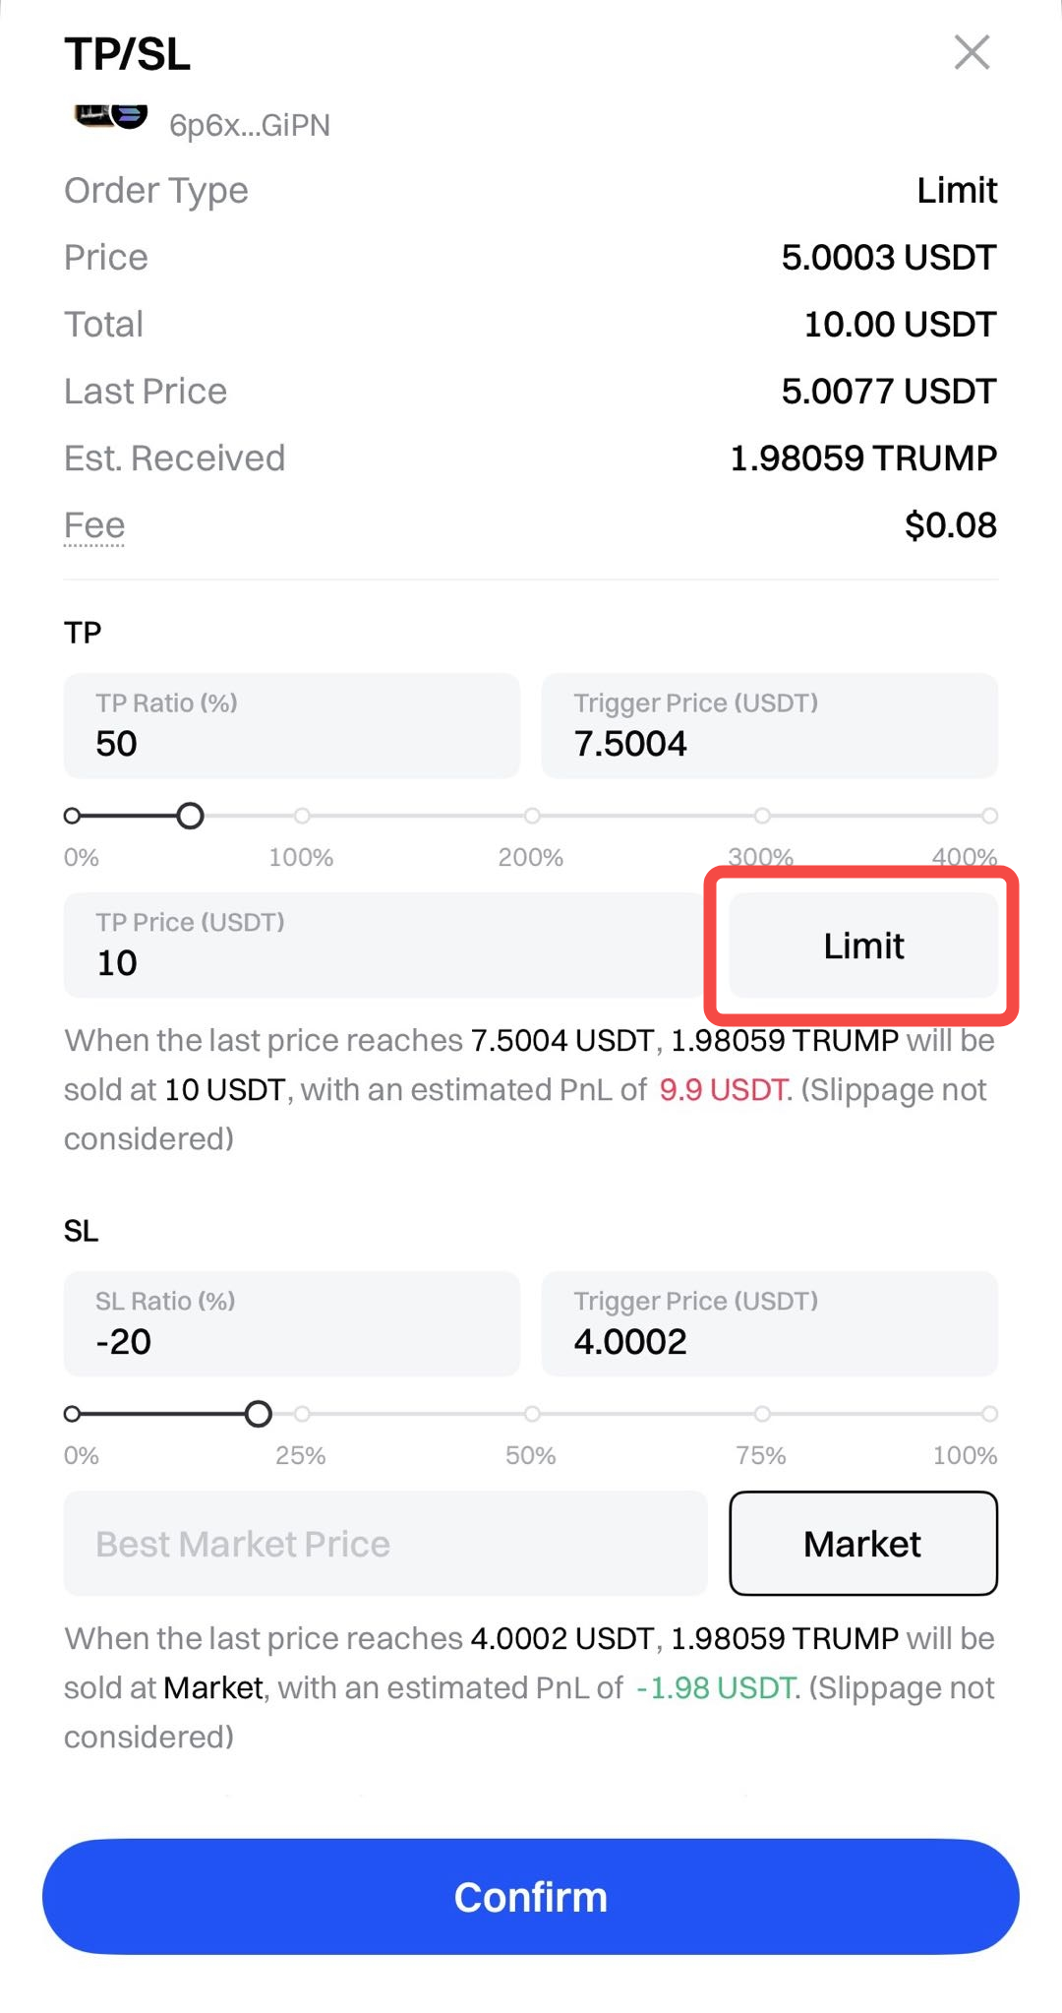This screenshot has height=2013, width=1062.
Task: Edit the TP Price (USDT) field
Action: click(383, 945)
